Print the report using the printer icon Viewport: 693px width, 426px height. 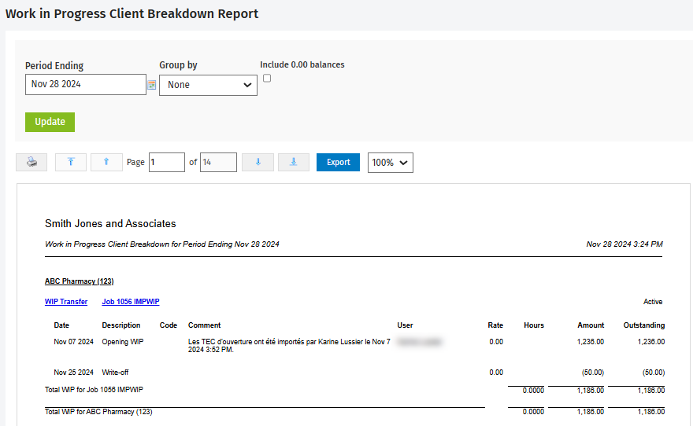pos(31,162)
